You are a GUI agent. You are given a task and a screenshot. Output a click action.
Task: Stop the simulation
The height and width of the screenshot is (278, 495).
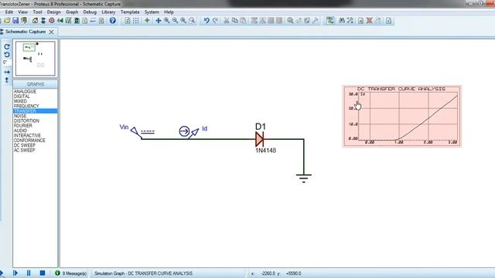pos(43,273)
